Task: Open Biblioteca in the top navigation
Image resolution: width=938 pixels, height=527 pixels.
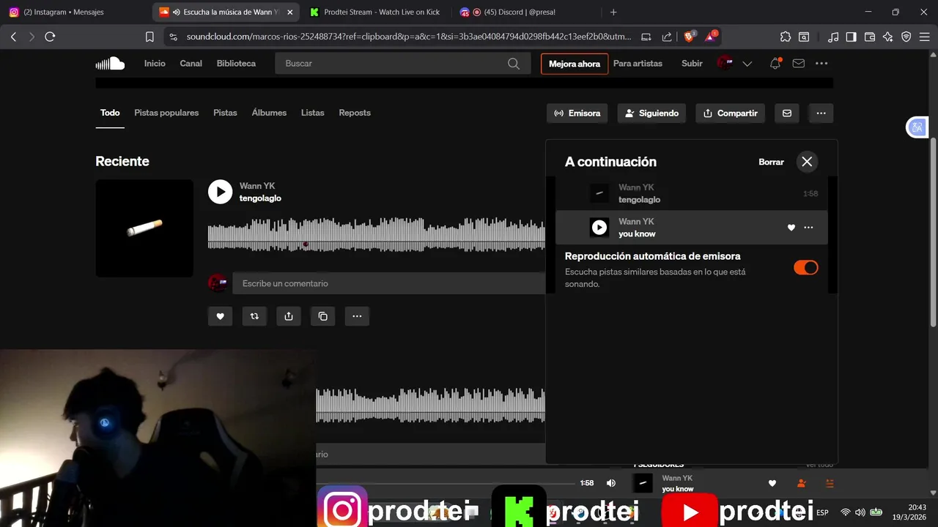Action: pos(236,64)
